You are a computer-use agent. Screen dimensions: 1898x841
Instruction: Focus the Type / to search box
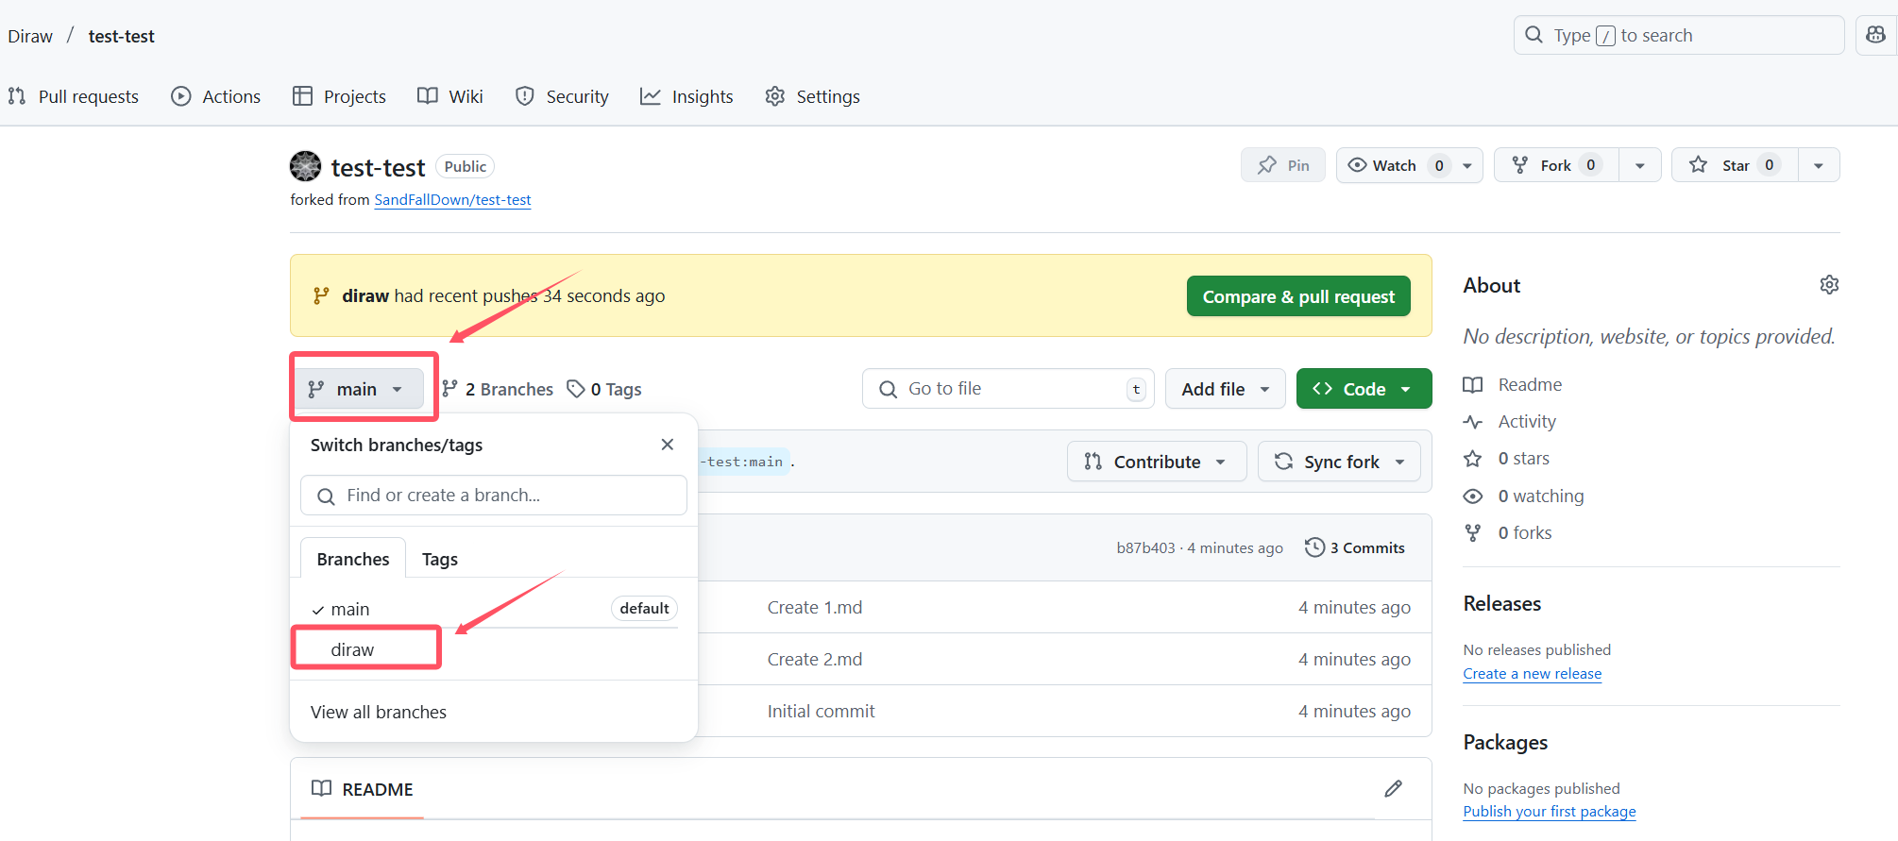pos(1679,35)
